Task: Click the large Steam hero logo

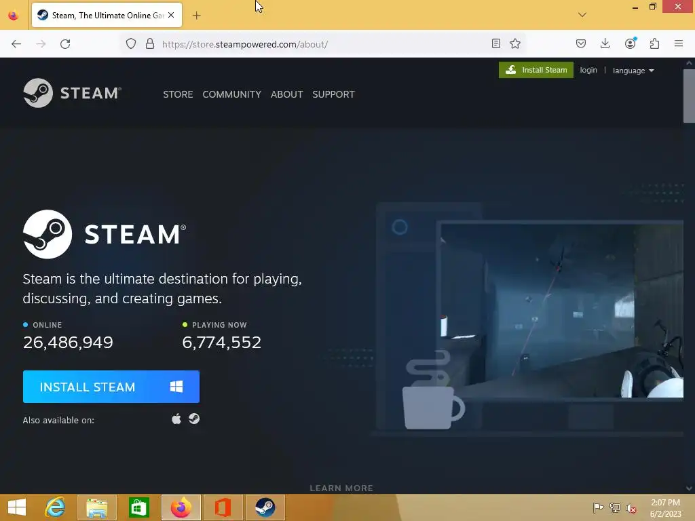Action: (105, 234)
